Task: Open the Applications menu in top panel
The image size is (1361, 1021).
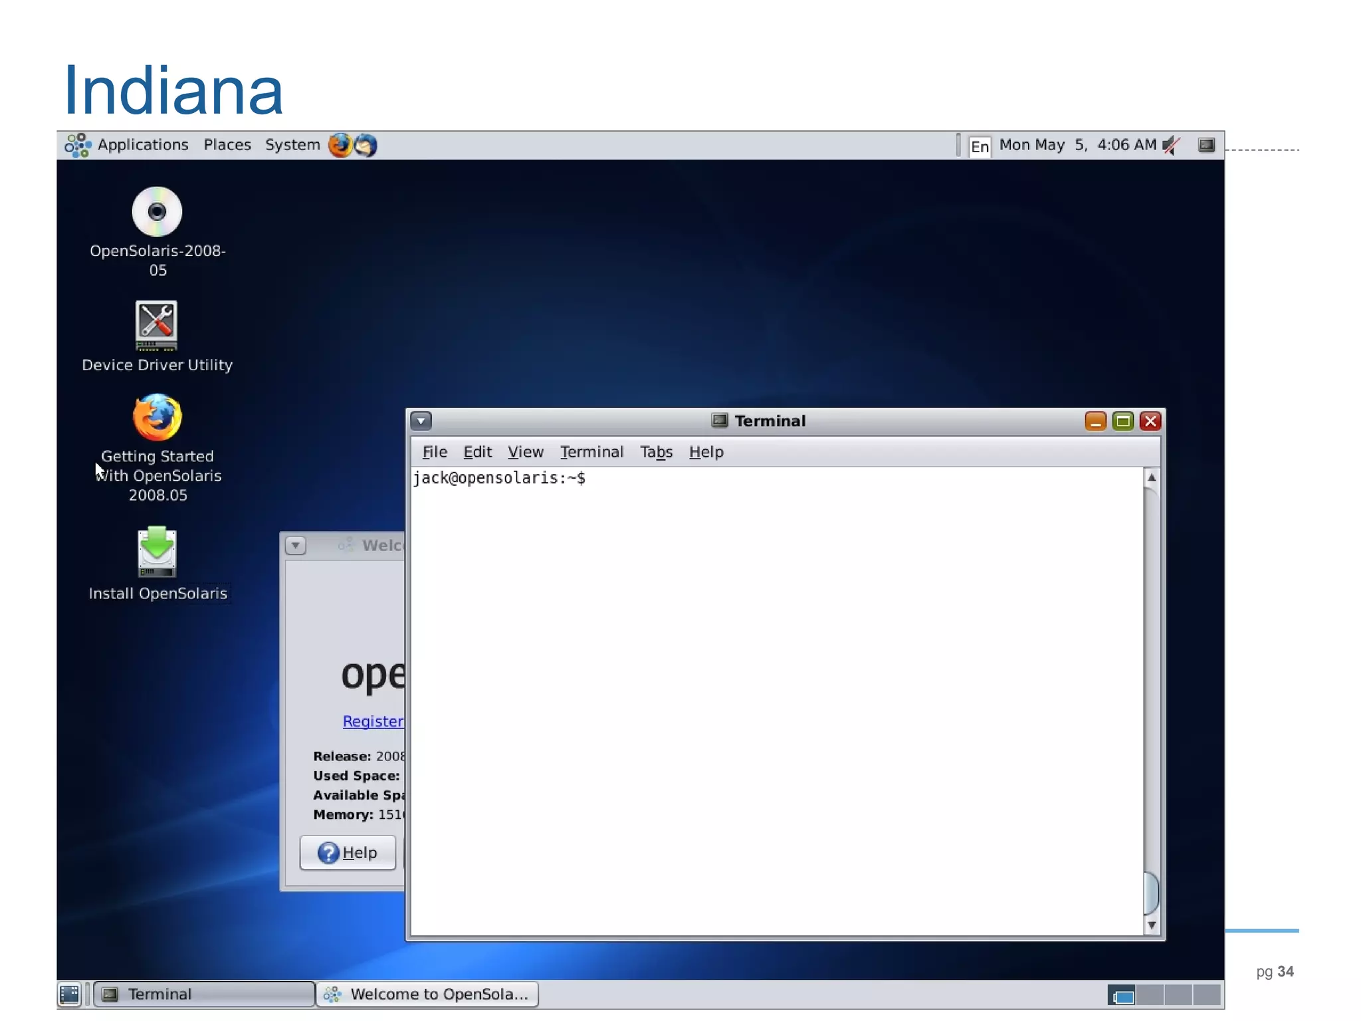Action: point(127,145)
